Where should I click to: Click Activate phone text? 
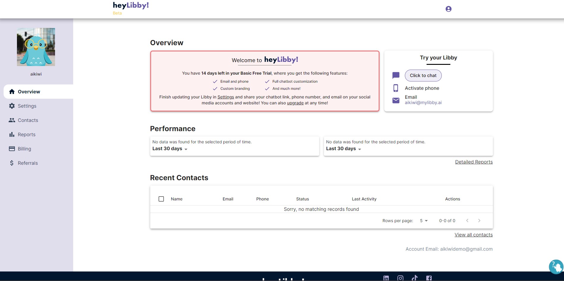click(x=422, y=88)
